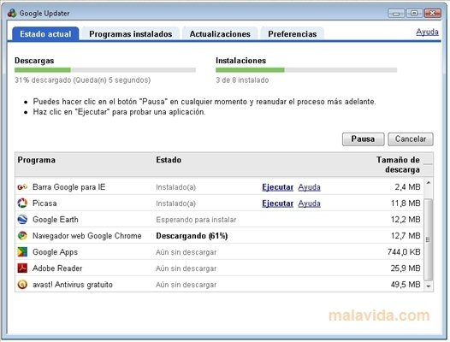The image size is (450, 342).
Task: Click Esperando para instalar status
Action: click(x=196, y=220)
